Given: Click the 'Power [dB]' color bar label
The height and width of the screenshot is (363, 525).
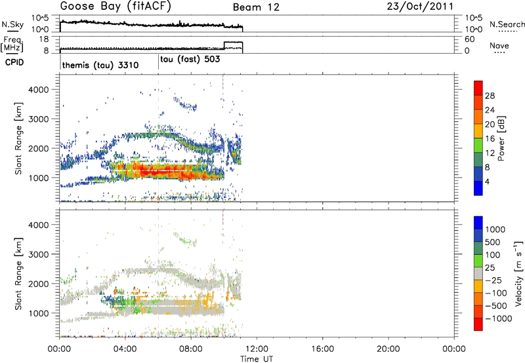Looking at the screenshot, I should tap(501, 138).
